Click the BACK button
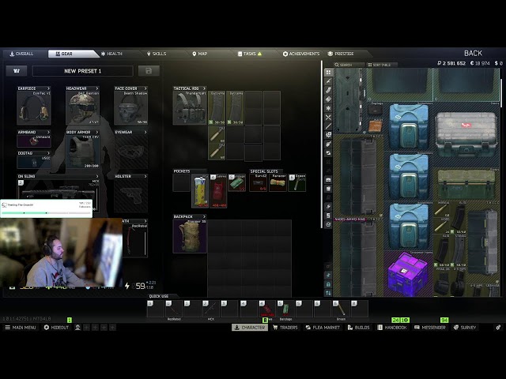 click(473, 53)
